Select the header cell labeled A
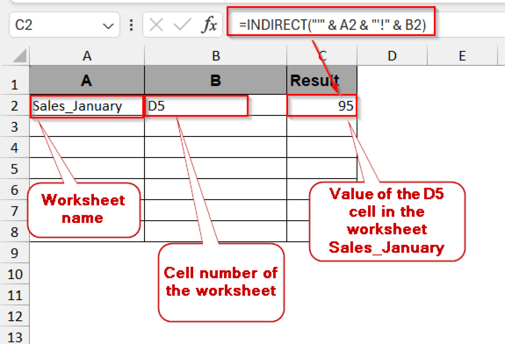This screenshot has width=505, height=344. (86, 80)
